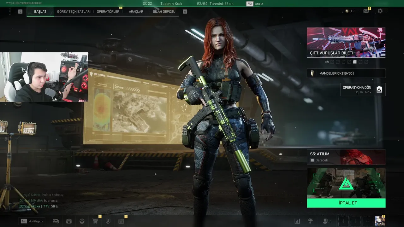Click the operation clipboard icon
Viewport: 404px width, 227px height.
point(379,90)
